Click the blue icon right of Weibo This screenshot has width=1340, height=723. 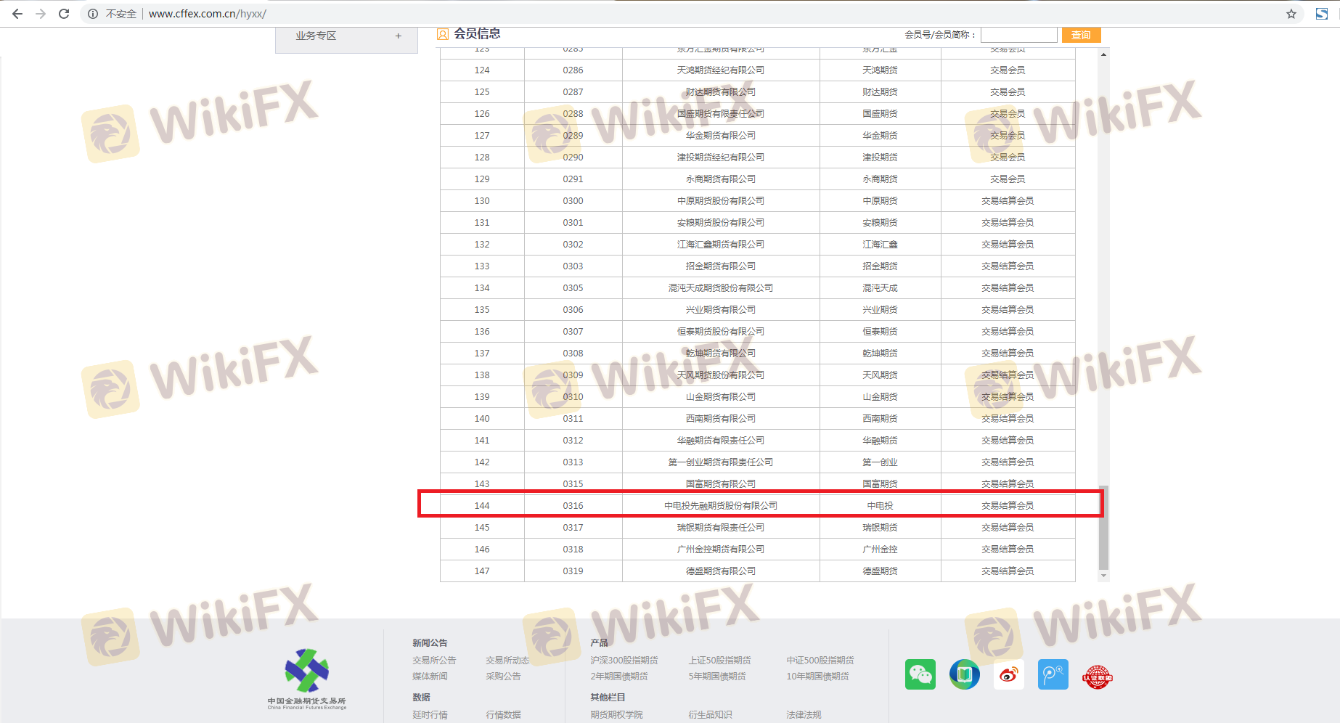point(1053,674)
